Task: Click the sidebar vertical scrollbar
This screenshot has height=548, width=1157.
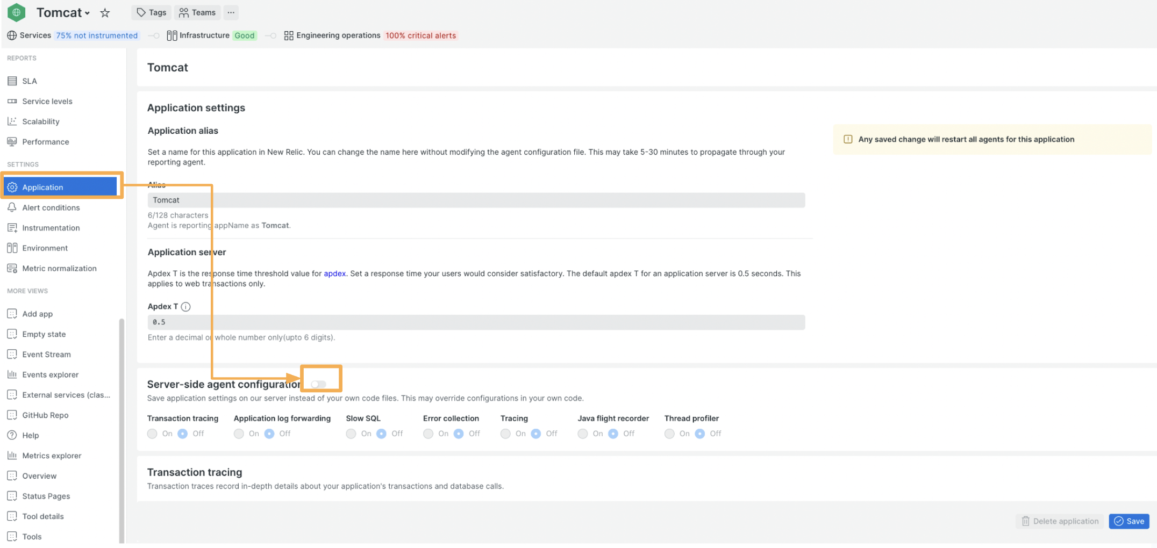Action: [122, 430]
